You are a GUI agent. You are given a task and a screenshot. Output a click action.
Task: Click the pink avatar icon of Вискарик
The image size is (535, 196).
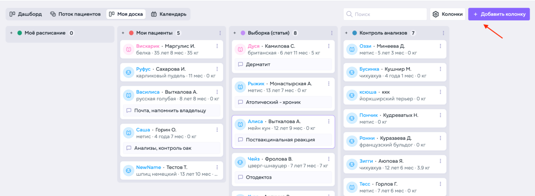tap(129, 49)
